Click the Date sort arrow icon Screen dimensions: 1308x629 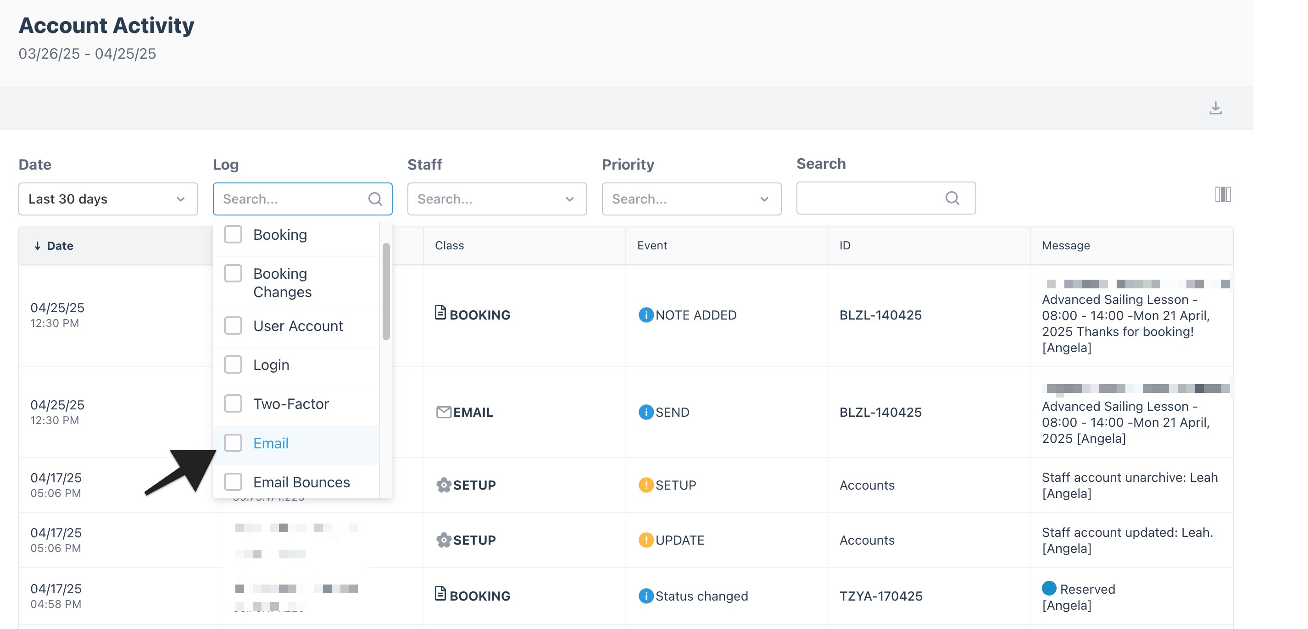pyautogui.click(x=38, y=246)
